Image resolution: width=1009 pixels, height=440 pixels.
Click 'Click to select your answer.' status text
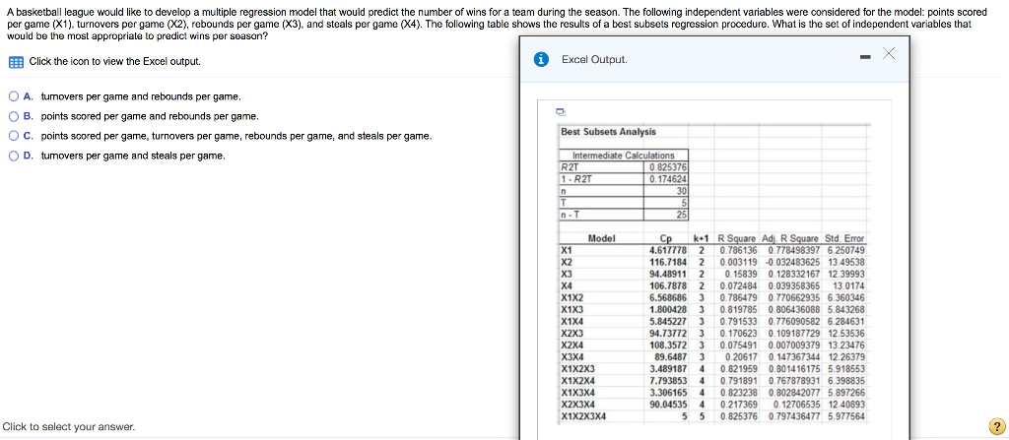pos(69,426)
